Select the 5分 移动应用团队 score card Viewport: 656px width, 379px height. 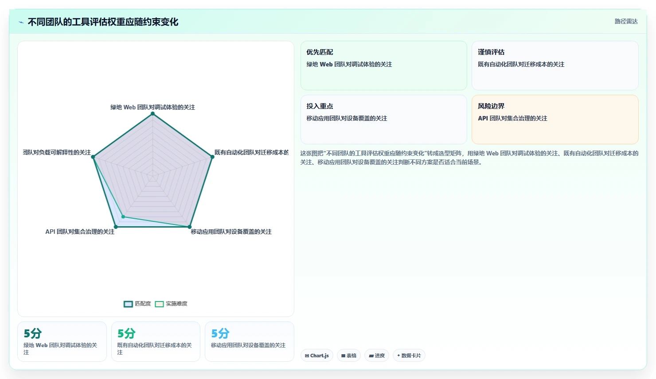coord(250,341)
